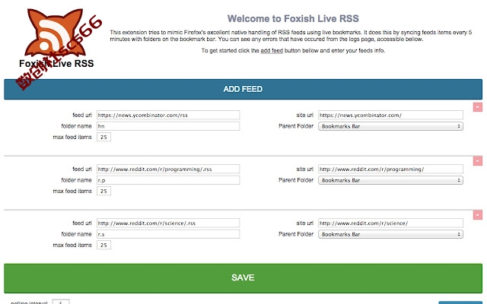Click the ADD FEED button
The image size is (487, 304).
[243, 90]
